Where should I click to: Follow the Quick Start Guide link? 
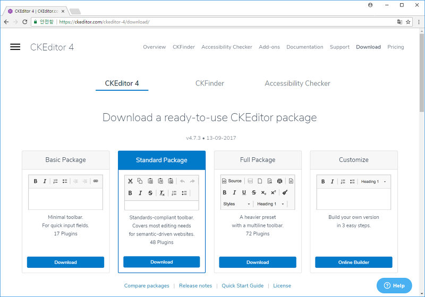click(243, 286)
